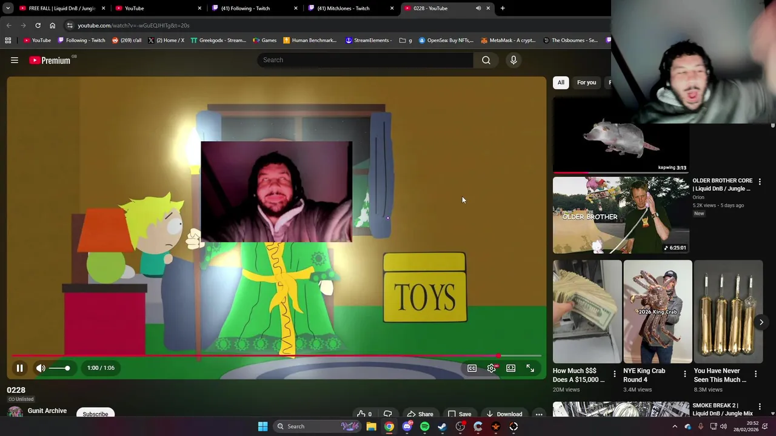
Task: Select the For you filter chip
Action: 586,82
